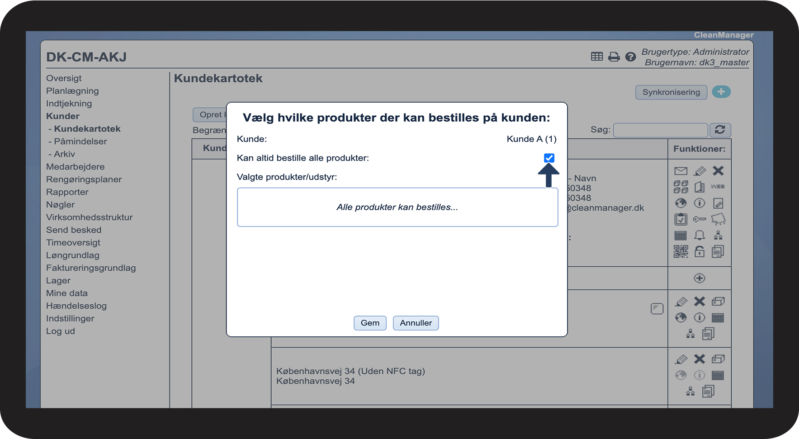The width and height of the screenshot is (799, 439).
Task: Select Påmindelser submenu under Kunder
Action: 80,142
